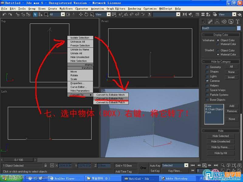
Task: Choose Convert to Editable Poly
Action: tap(111, 98)
